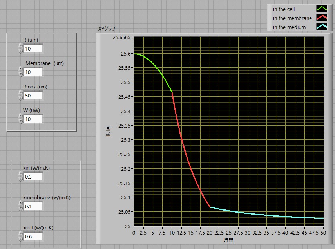Click the green 'in the cell' plot legend icon
This screenshot has width=335, height=249.
322,9
